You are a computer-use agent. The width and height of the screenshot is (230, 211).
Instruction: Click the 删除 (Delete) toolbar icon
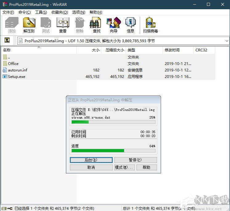point(80,22)
